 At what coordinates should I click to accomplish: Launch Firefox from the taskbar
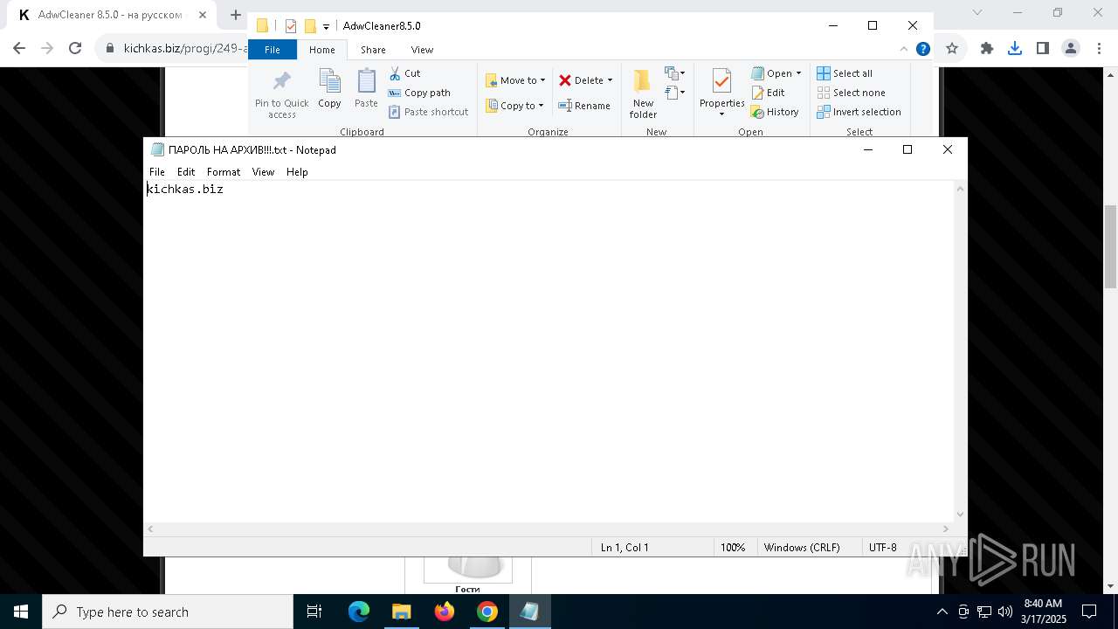click(445, 612)
